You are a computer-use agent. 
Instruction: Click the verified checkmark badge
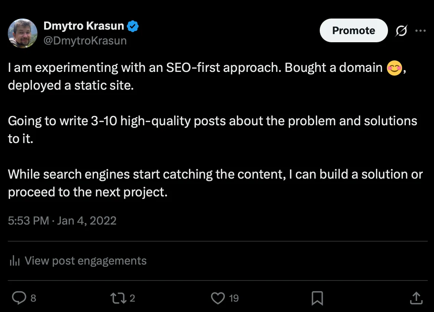(x=133, y=26)
